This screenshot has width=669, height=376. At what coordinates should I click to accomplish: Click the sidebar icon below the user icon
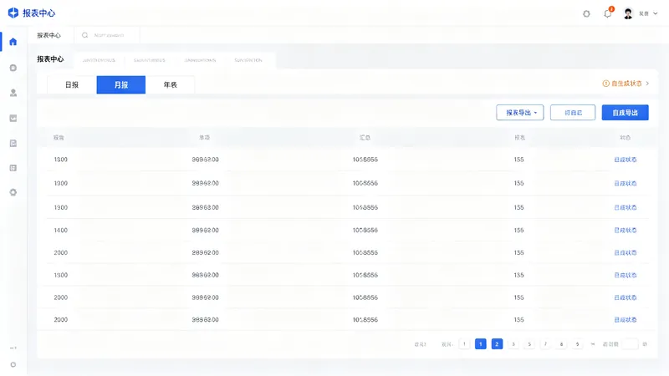click(x=13, y=118)
